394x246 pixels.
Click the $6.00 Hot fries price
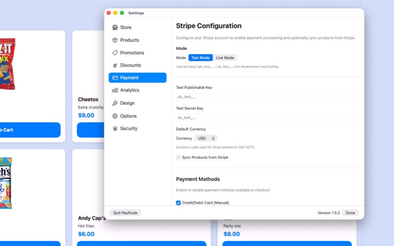point(86,234)
